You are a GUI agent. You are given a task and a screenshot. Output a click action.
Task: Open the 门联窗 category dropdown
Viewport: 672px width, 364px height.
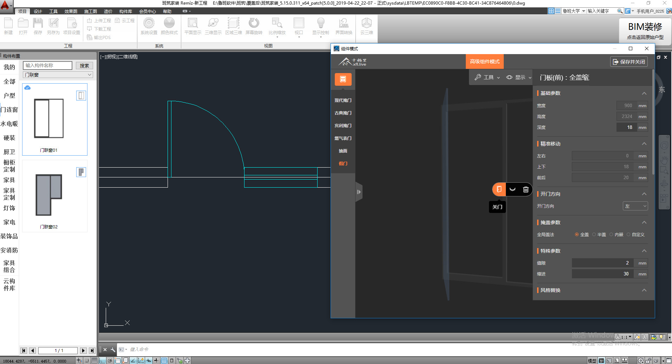coord(58,75)
